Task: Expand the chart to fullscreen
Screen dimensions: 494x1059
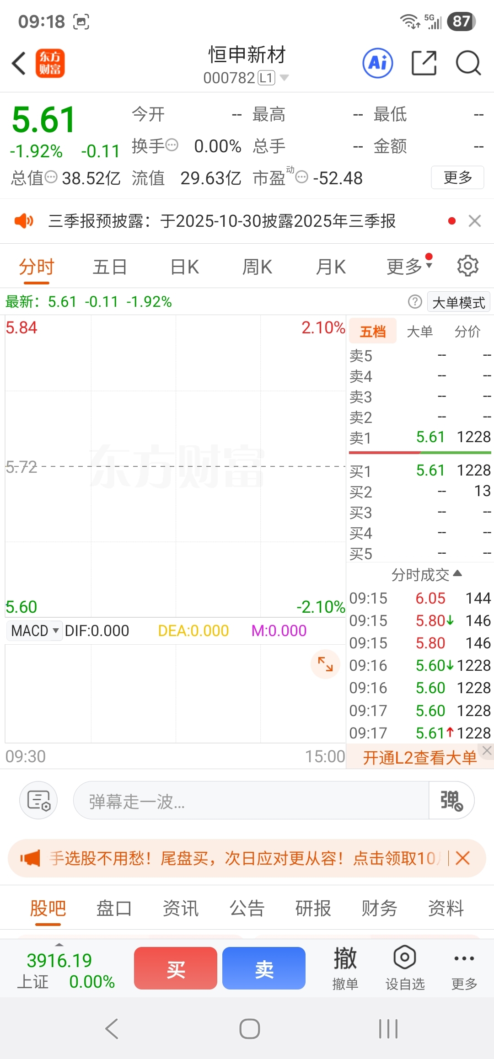Action: pos(325,664)
